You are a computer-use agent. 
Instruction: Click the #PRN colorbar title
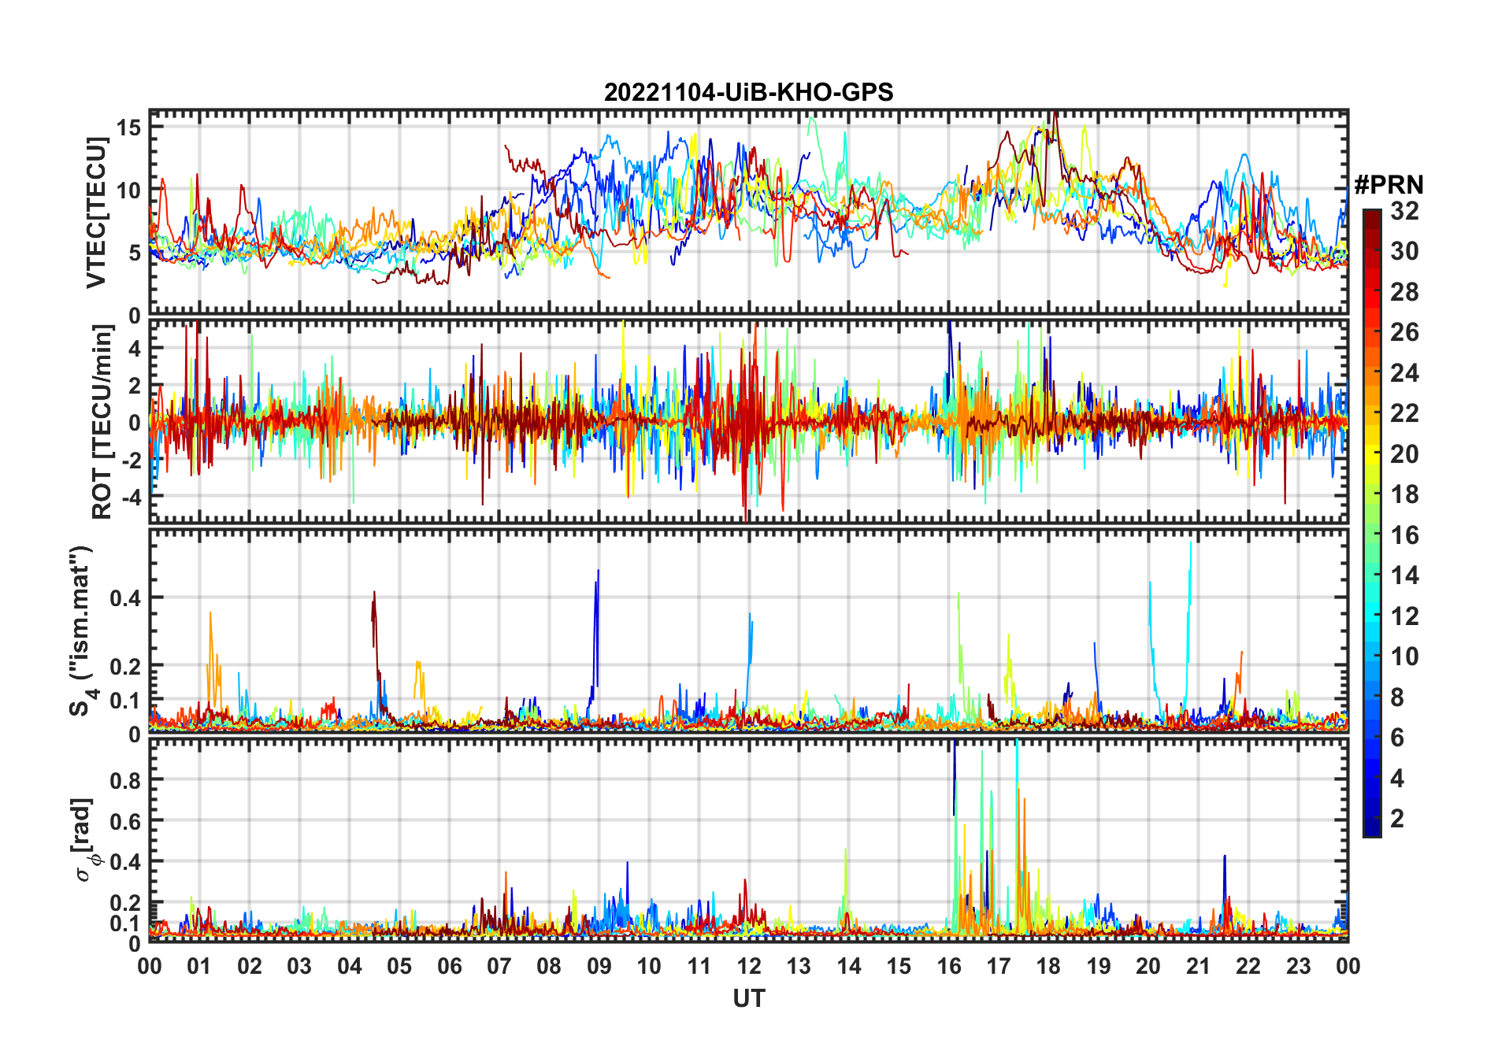[x=1389, y=185]
